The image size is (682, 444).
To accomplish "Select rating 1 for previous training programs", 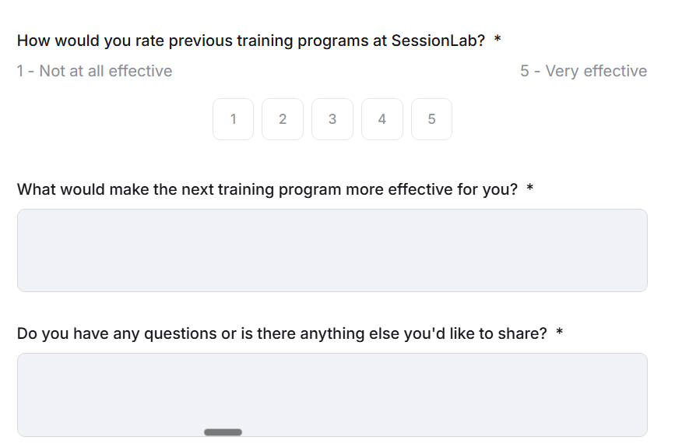I will [233, 119].
